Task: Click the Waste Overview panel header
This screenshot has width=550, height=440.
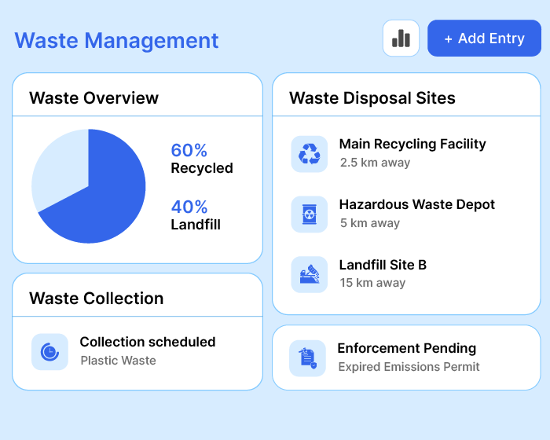Action: pos(93,98)
